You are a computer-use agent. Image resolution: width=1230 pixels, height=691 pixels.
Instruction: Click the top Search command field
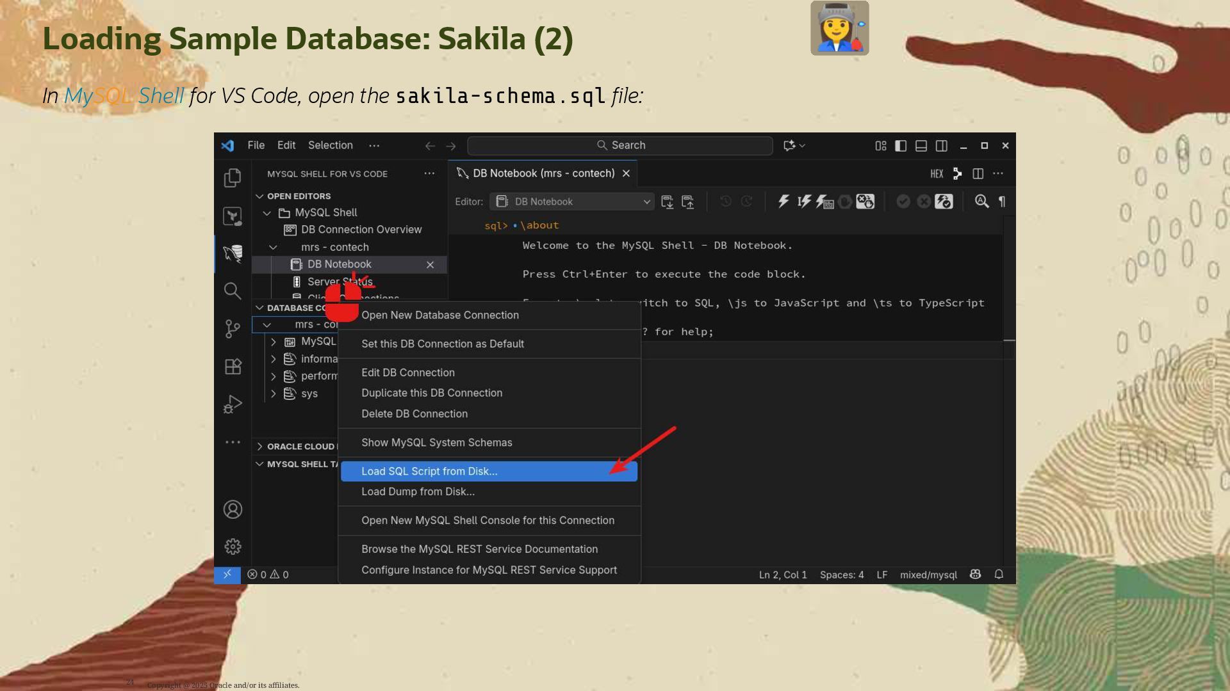click(x=619, y=146)
